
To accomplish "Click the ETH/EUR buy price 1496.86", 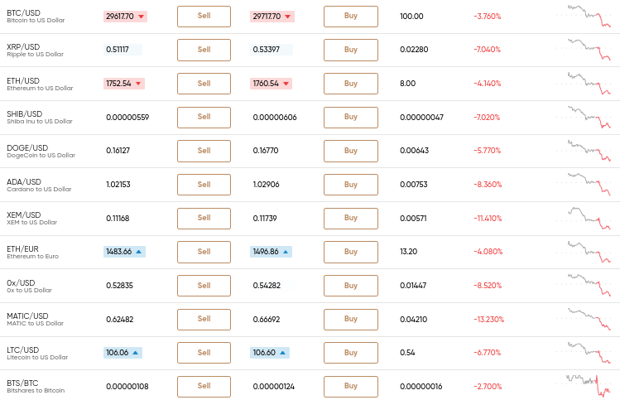I will (x=266, y=252).
